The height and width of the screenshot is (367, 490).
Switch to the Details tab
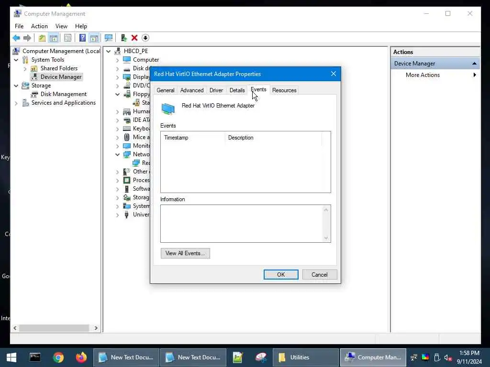pos(237,90)
